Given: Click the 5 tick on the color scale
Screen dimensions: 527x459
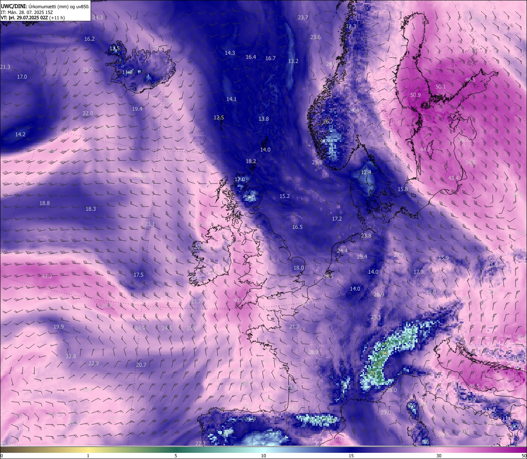Looking at the screenshot, I should tap(176, 456).
